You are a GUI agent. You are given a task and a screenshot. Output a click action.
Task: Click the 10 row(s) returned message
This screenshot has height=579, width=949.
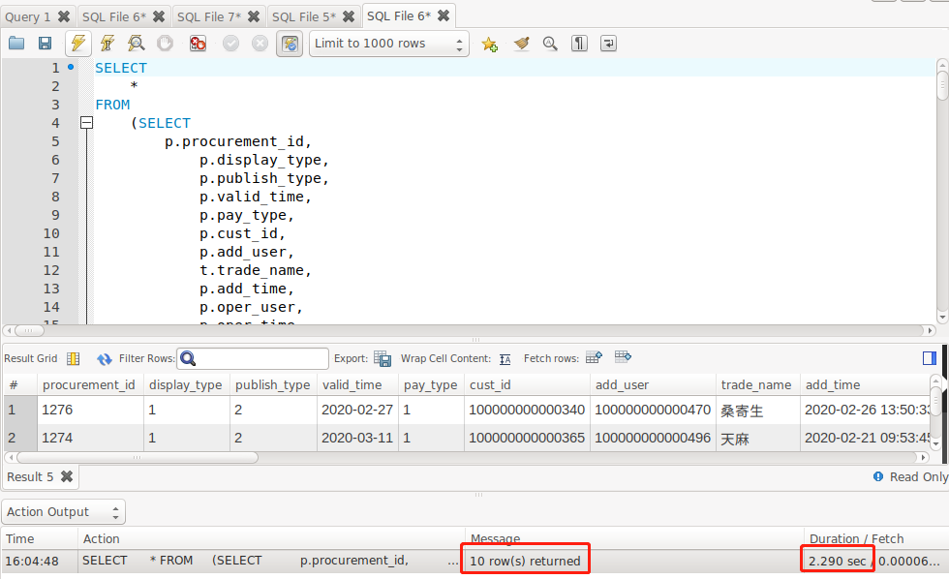(525, 561)
